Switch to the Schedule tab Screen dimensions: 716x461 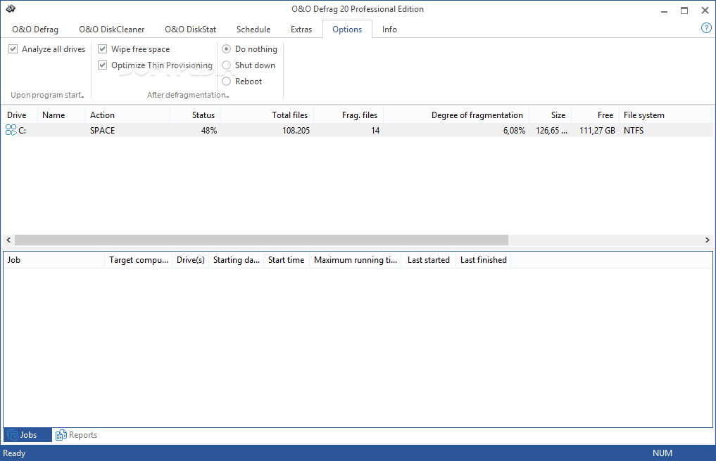click(x=253, y=30)
